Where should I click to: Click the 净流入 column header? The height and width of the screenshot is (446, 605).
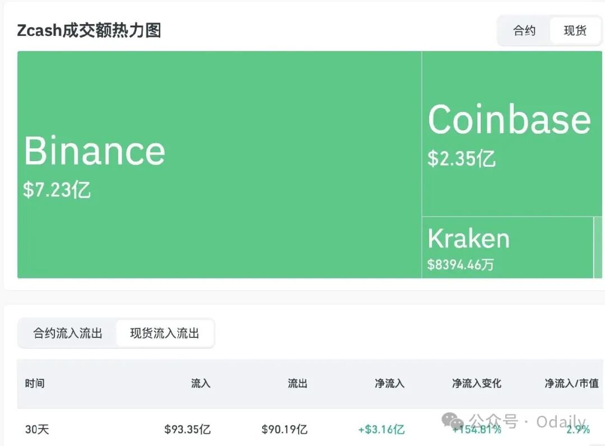coord(390,384)
